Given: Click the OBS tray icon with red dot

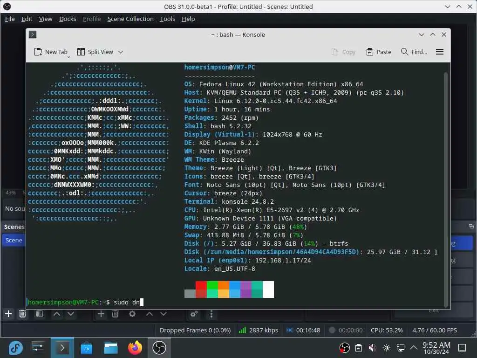Looking at the screenshot, I should (344, 348).
